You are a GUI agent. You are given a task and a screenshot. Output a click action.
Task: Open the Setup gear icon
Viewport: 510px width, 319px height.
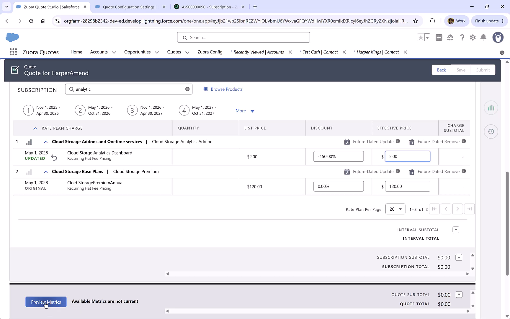[473, 38]
